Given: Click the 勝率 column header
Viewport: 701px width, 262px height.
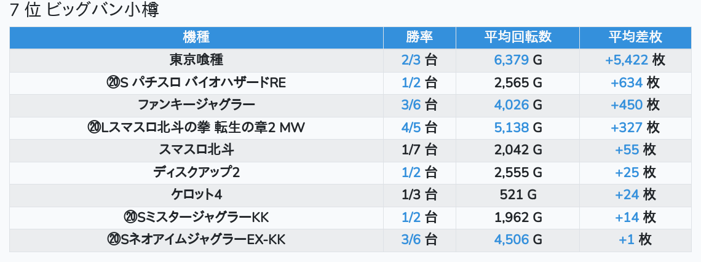Looking at the screenshot, I should [x=419, y=37].
